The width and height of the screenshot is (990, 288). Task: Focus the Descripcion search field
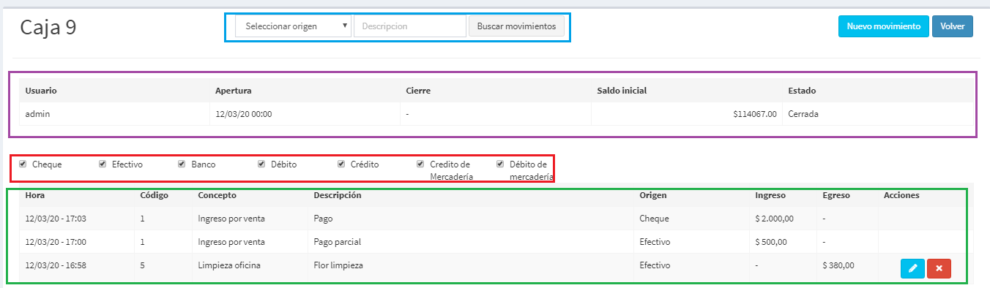(x=410, y=26)
